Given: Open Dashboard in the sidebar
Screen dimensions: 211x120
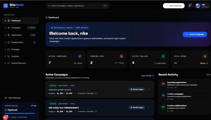Looking at the screenshot, I should click(x=20, y=20).
